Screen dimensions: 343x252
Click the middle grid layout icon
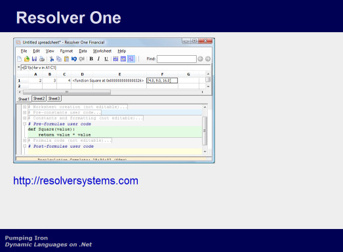123,59
